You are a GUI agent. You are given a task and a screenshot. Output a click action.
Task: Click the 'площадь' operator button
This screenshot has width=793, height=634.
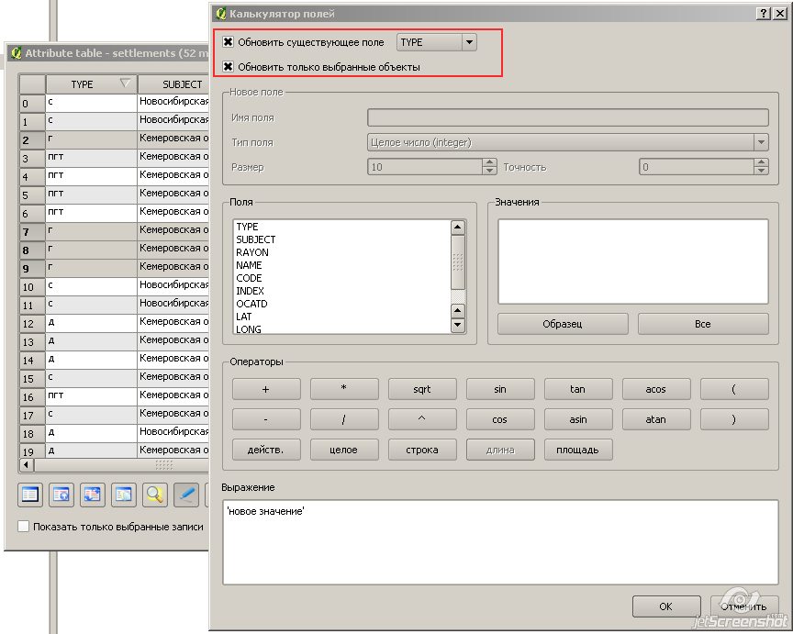578,450
